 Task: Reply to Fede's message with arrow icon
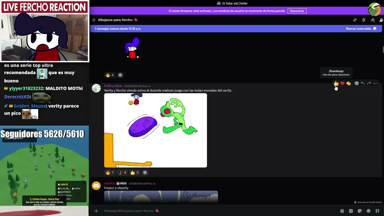363,83
